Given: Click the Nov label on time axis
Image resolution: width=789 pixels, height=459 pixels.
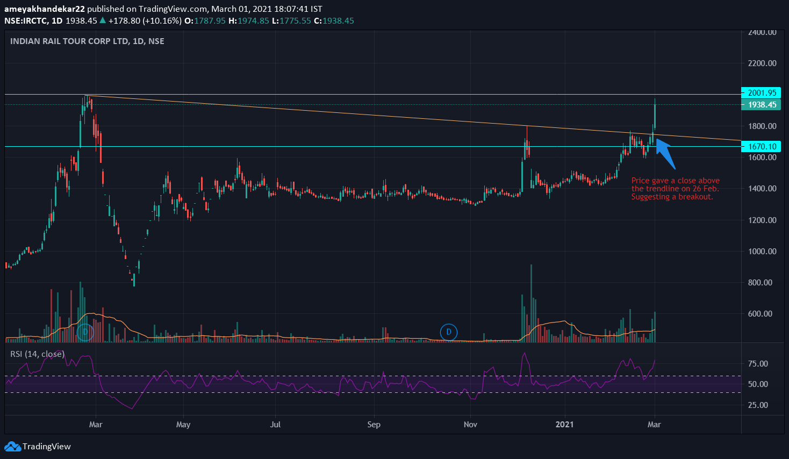Looking at the screenshot, I should point(470,425).
